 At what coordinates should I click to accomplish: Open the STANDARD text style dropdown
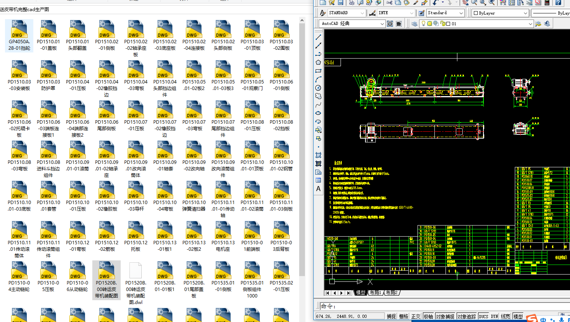tap(362, 13)
